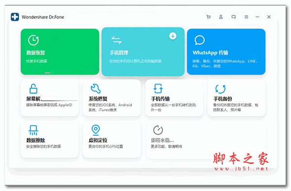The width and height of the screenshot is (291, 191).
Task: Click the feedback message icon
Action: [x=233, y=17]
